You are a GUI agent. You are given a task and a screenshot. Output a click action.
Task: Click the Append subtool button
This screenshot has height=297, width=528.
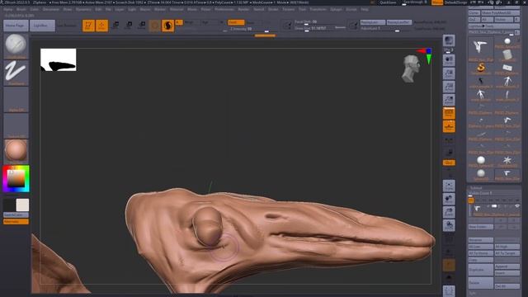(x=507, y=266)
